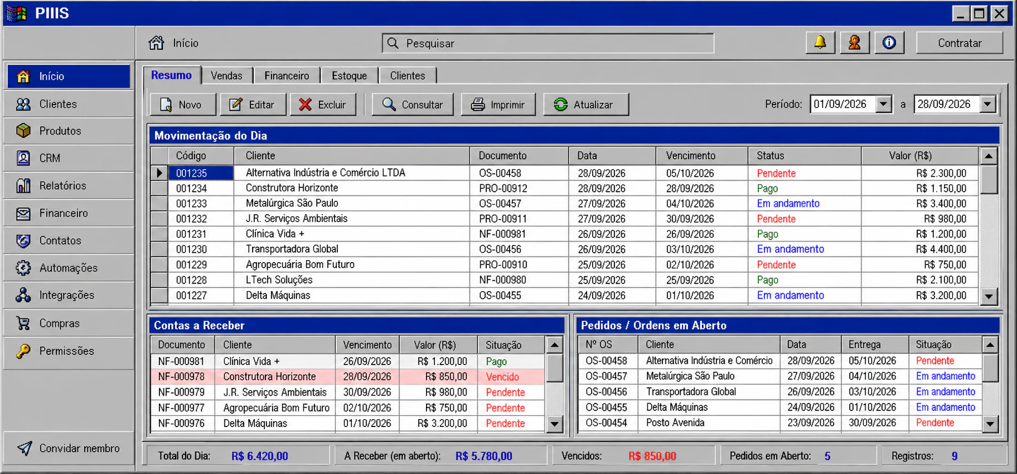Click the Imprimir button
This screenshot has width=1017, height=474.
tap(499, 105)
